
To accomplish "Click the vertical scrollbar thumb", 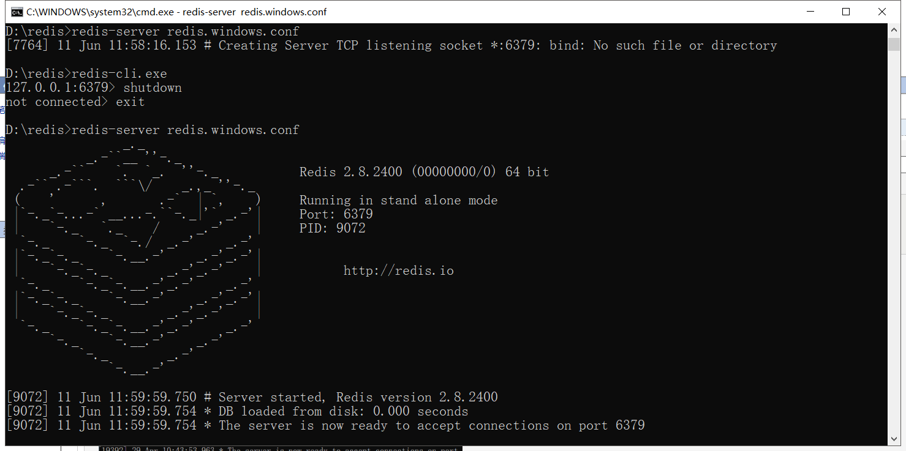I will pyautogui.click(x=894, y=45).
